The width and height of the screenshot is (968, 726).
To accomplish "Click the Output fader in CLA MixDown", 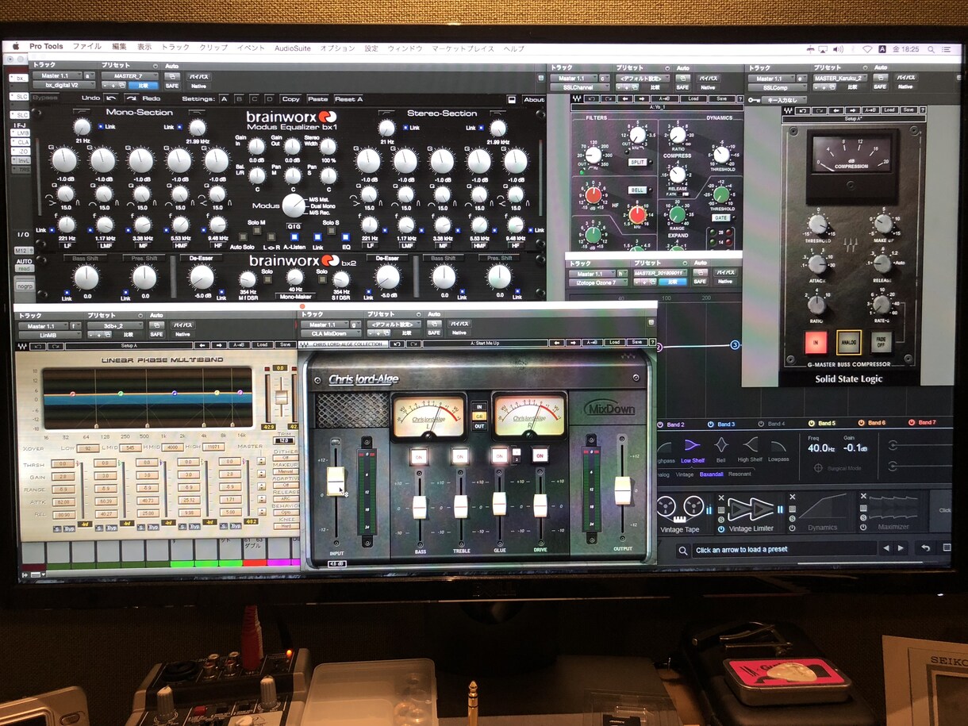I will (x=623, y=490).
